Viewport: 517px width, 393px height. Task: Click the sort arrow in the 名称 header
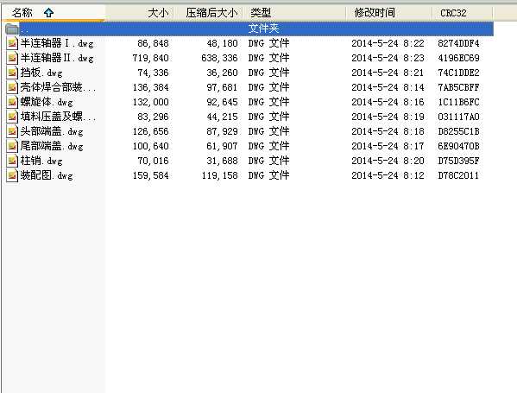pyautogui.click(x=49, y=13)
